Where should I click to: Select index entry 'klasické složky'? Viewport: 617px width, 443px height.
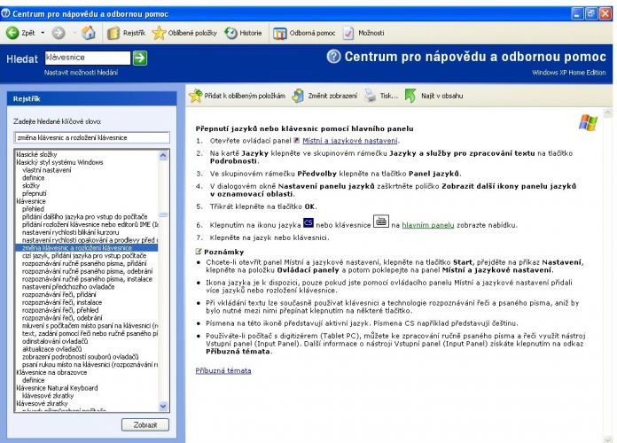(36, 154)
